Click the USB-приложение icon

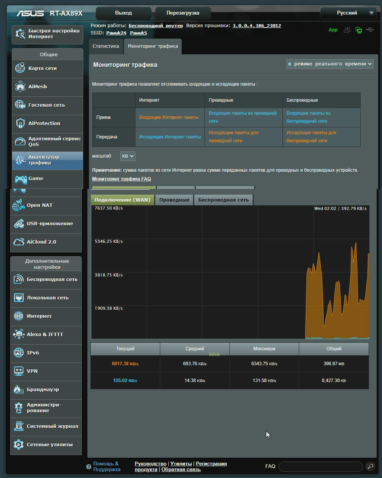click(18, 224)
